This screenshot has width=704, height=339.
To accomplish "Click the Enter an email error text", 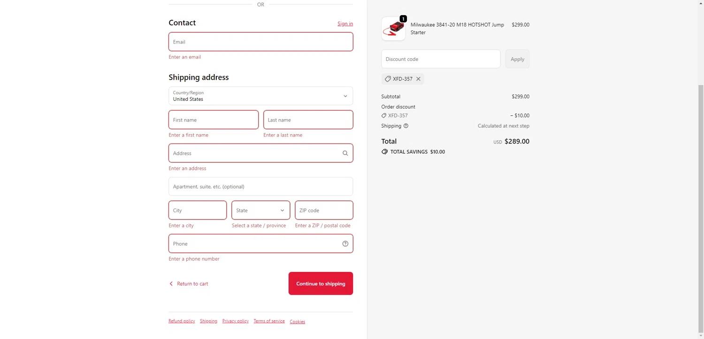I will 185,57.
